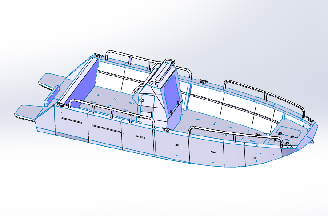The width and height of the screenshot is (328, 216).
Task: Click the cleat at the far stern corner
Action: tap(98, 56)
